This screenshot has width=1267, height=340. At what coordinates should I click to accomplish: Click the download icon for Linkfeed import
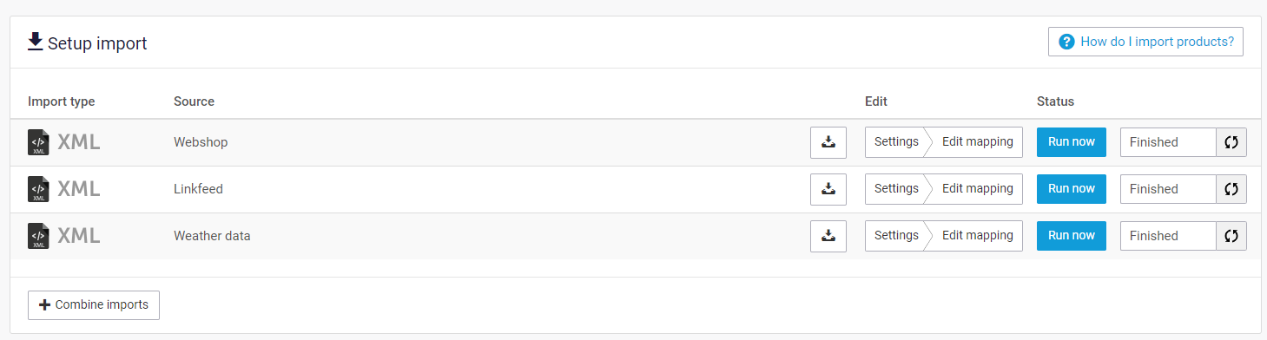pos(828,189)
